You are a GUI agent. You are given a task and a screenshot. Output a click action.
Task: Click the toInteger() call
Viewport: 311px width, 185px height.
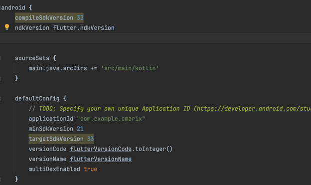[x=154, y=149]
